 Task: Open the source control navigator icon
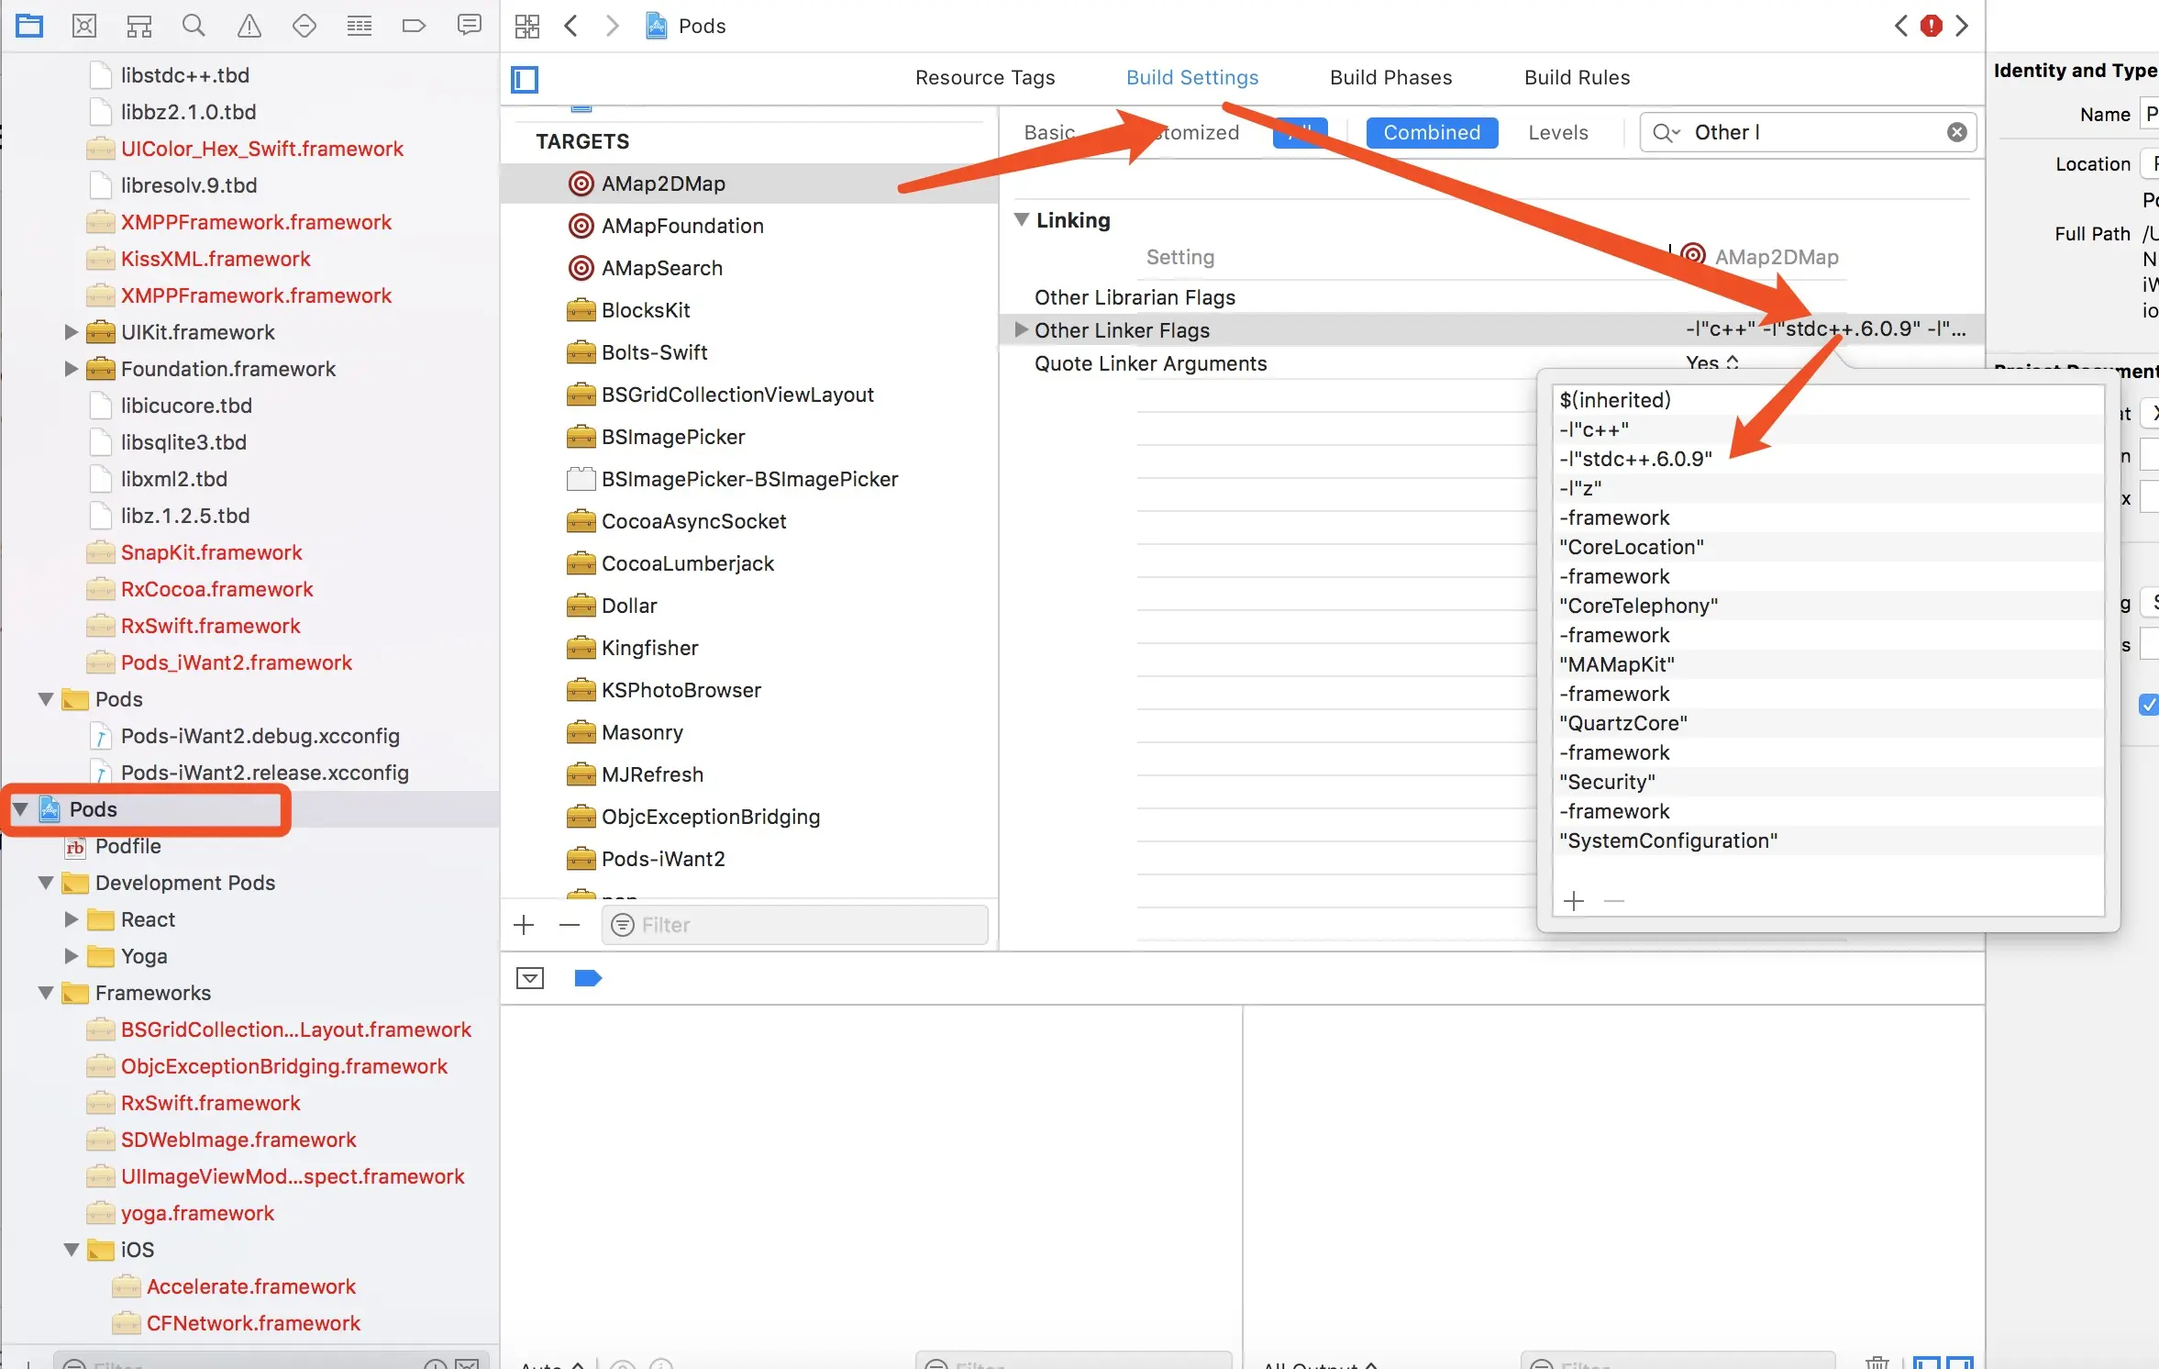click(x=84, y=26)
